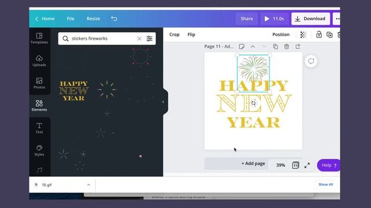This screenshot has height=208, width=371.
Task: Click the Download button
Action: coord(311,18)
